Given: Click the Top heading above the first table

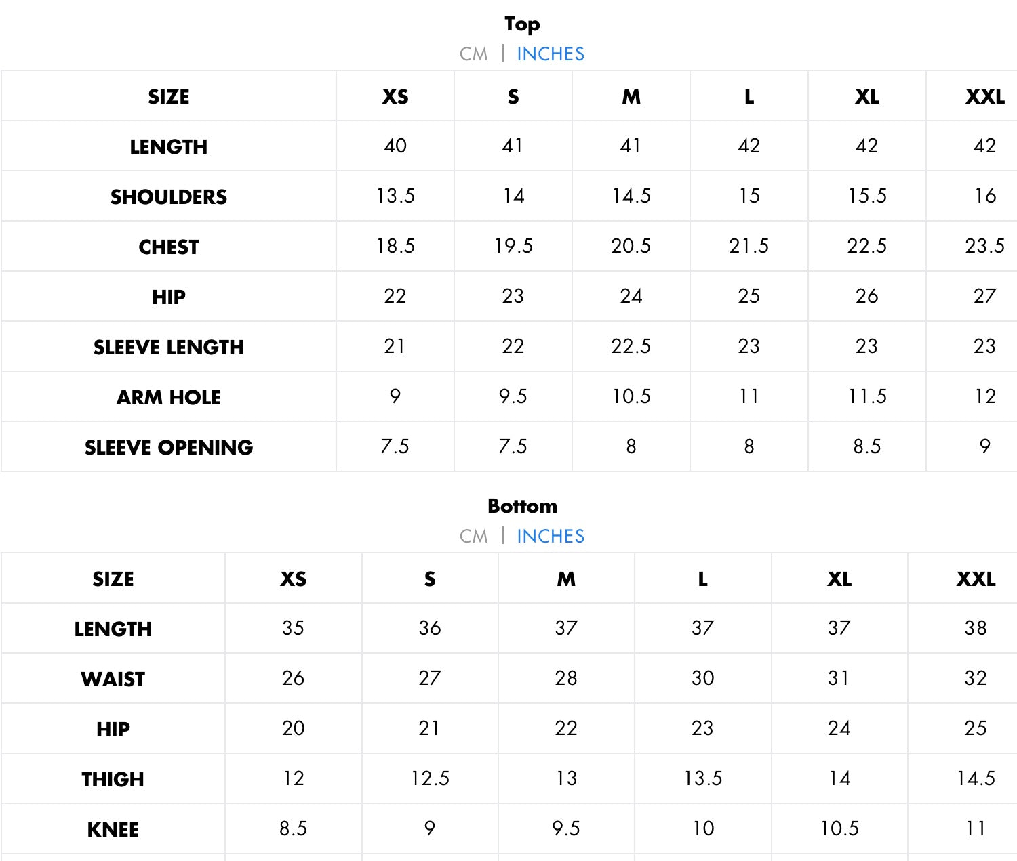Looking at the screenshot, I should point(522,24).
